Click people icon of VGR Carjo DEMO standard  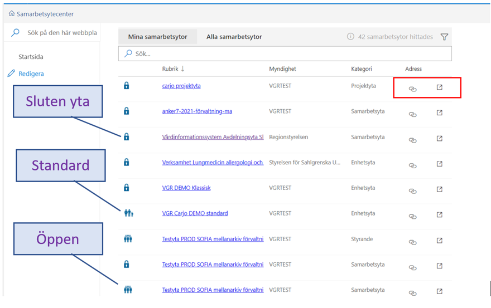(128, 213)
